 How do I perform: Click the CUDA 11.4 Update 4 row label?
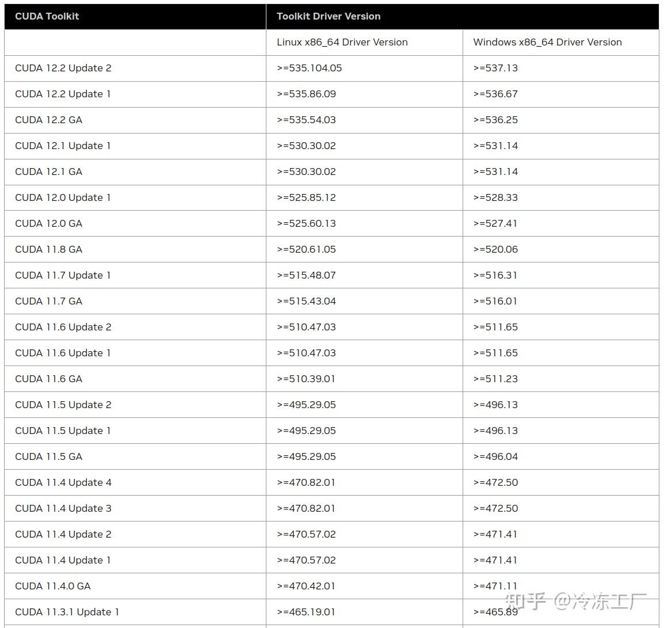[63, 482]
